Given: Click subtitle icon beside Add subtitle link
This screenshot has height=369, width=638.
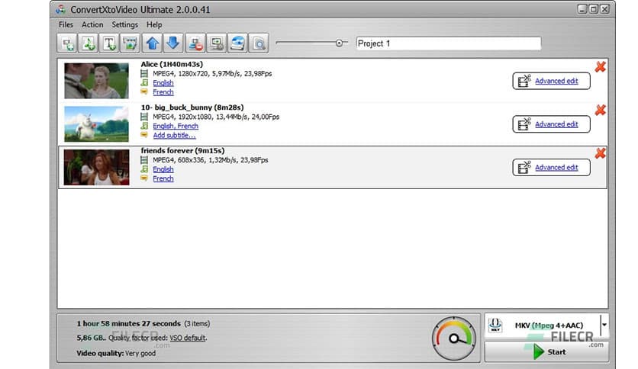Looking at the screenshot, I should (x=144, y=135).
